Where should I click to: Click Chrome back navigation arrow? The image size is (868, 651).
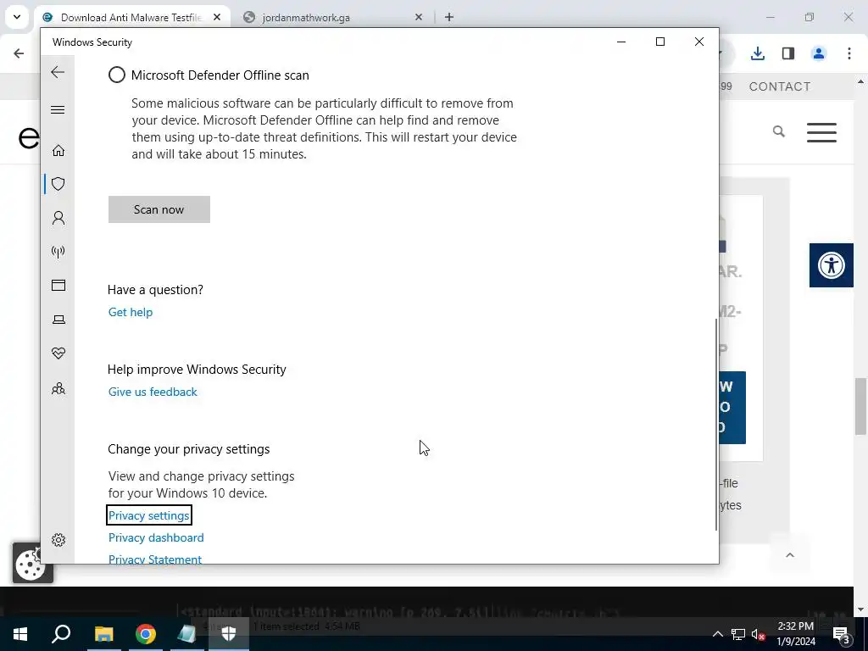pyautogui.click(x=19, y=53)
